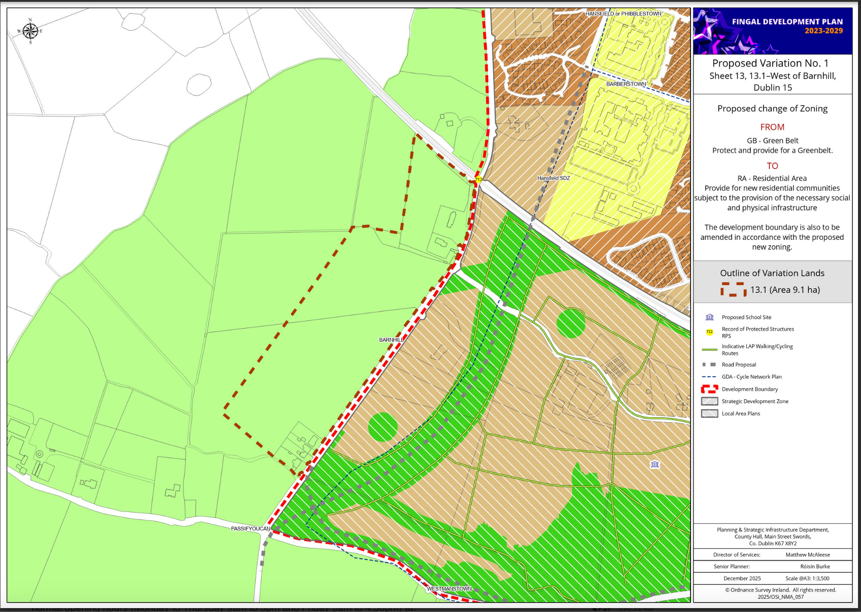Click the BARNHILL map label
861x612 pixels.
point(391,340)
